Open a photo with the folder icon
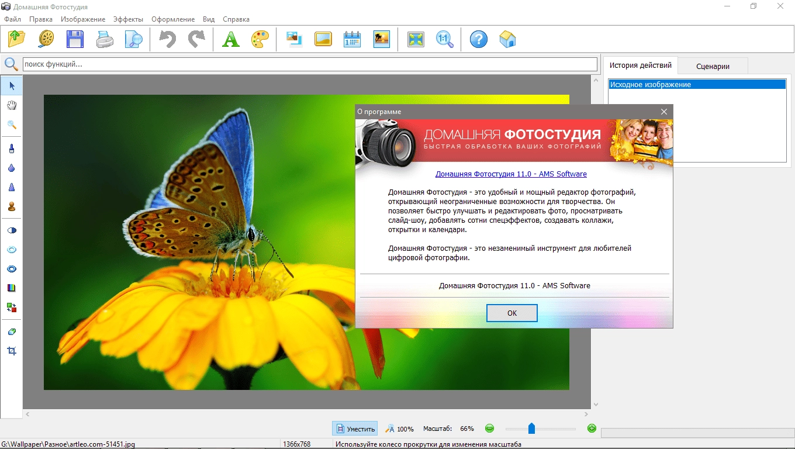The width and height of the screenshot is (795, 449). tap(17, 39)
